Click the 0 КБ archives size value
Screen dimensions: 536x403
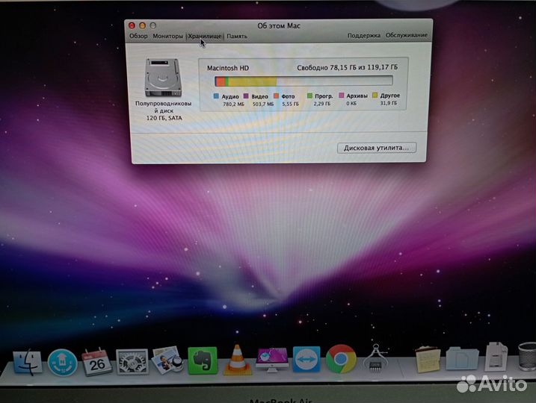point(351,103)
